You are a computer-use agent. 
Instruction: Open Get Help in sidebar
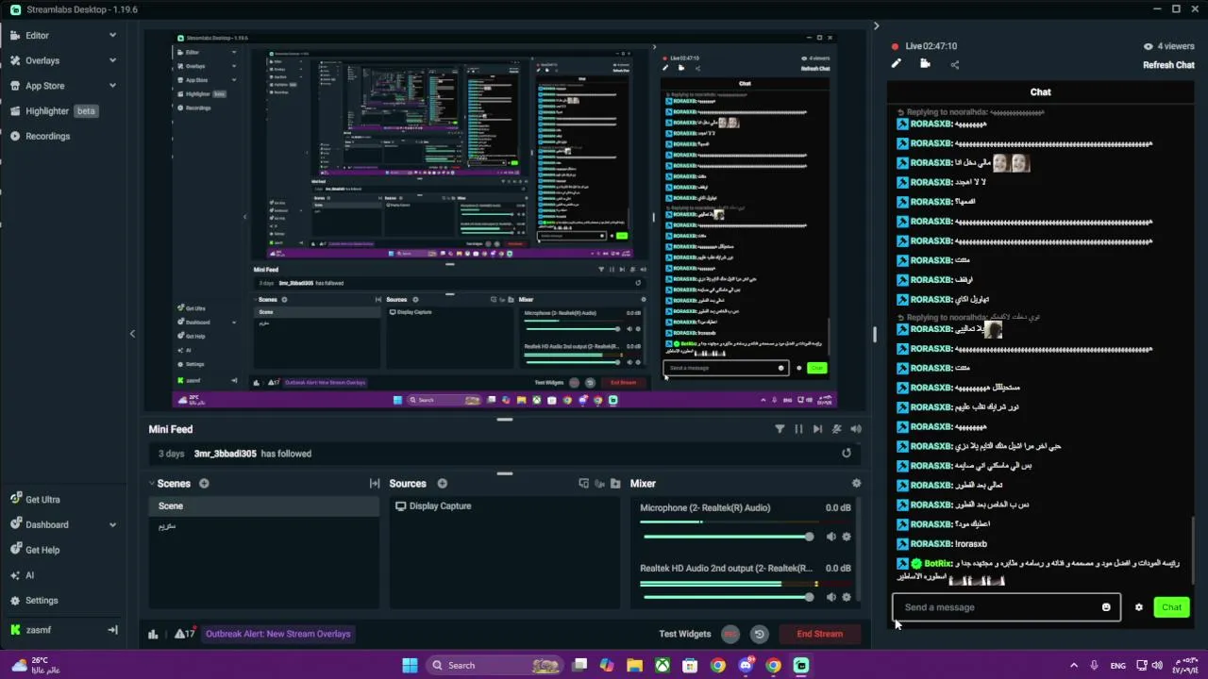pos(42,550)
